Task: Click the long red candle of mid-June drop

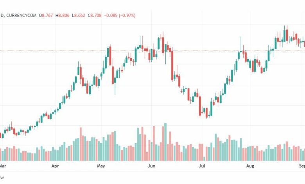Action: (x=172, y=65)
